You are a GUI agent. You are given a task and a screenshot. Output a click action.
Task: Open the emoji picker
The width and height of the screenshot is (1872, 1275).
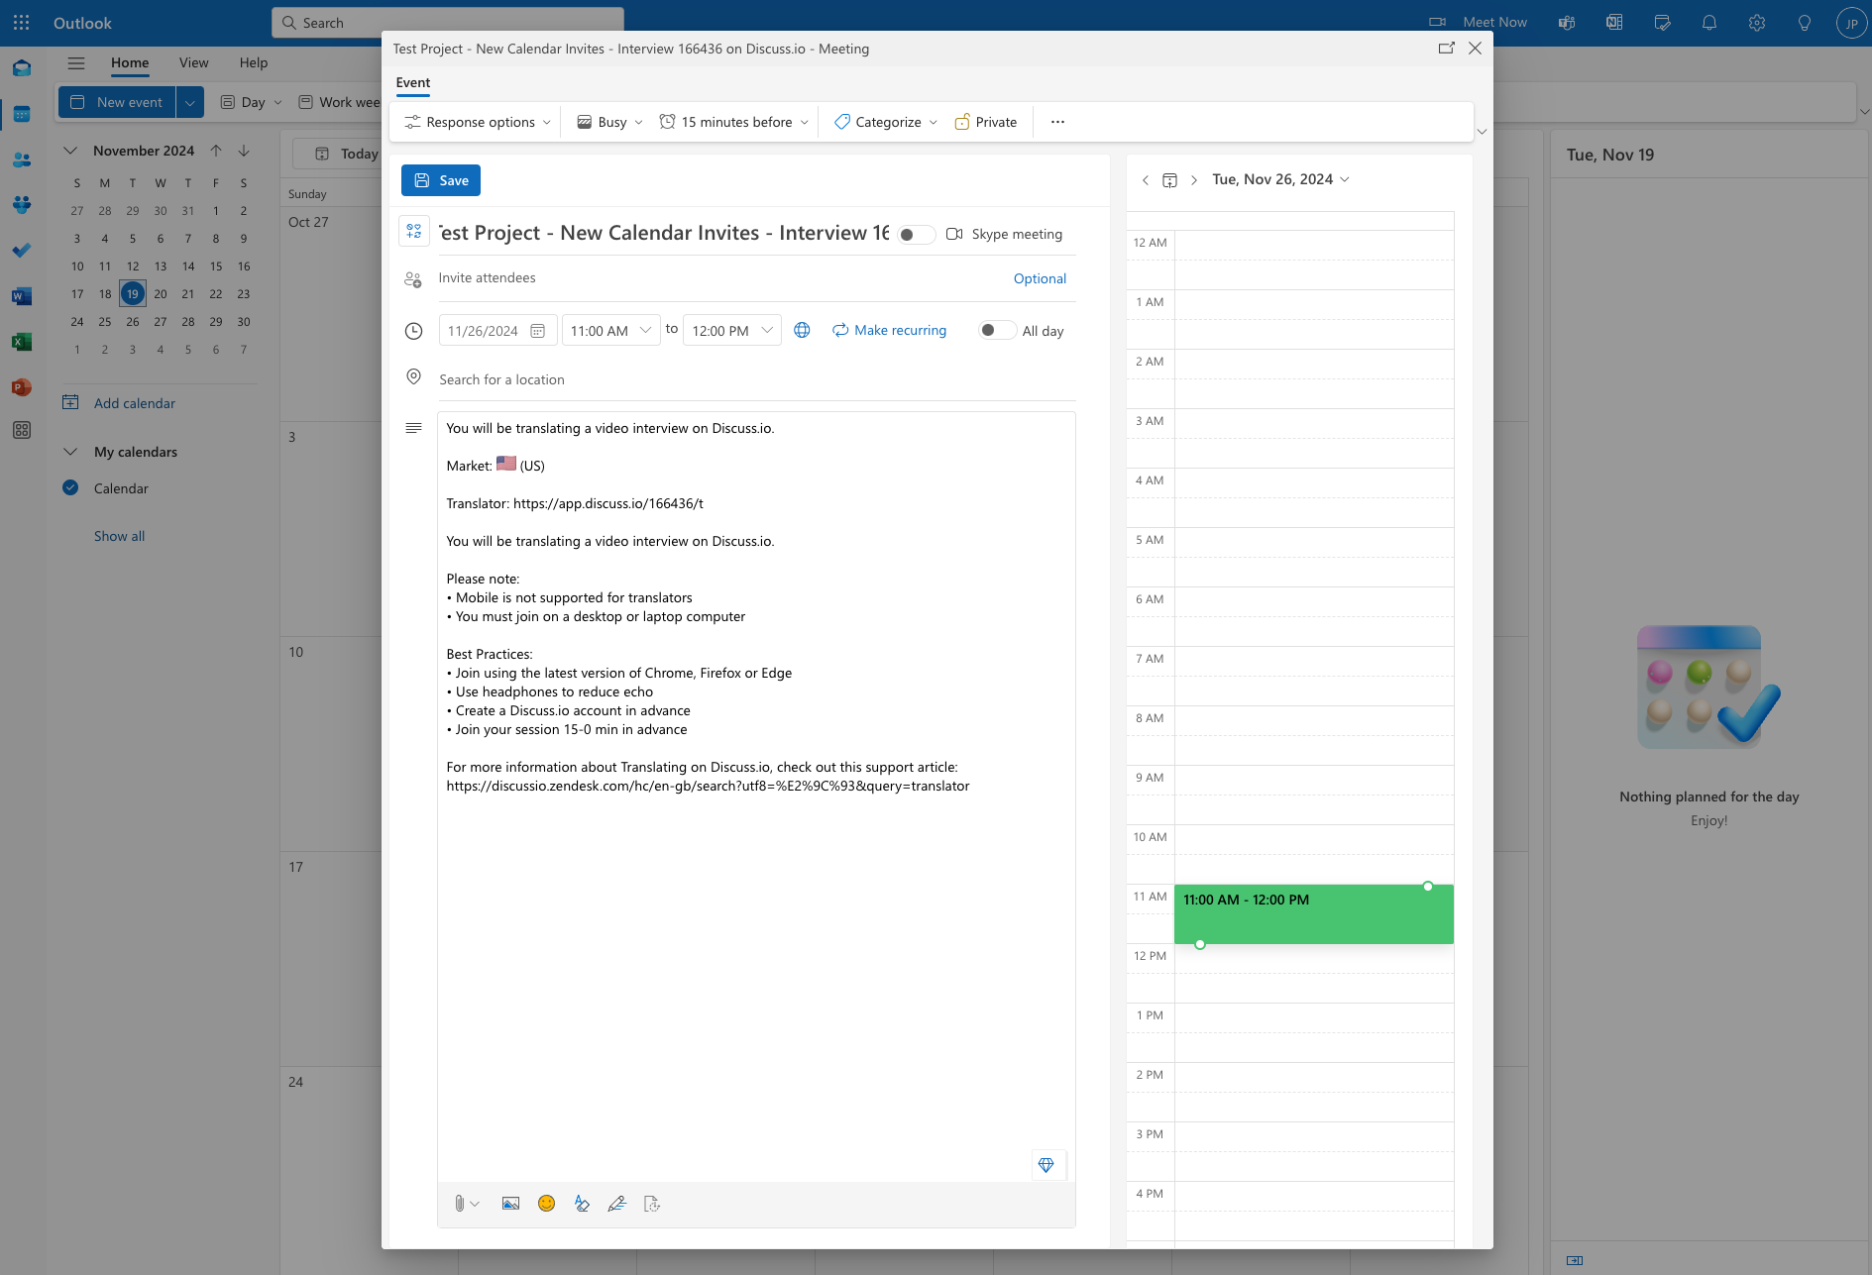[546, 1203]
